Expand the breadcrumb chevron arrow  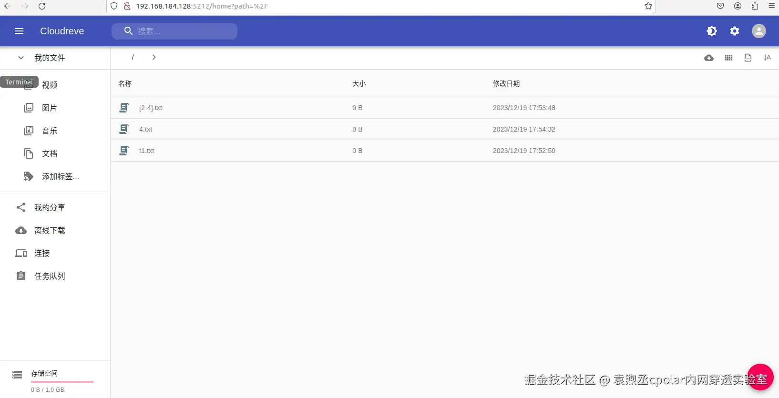[x=154, y=57]
